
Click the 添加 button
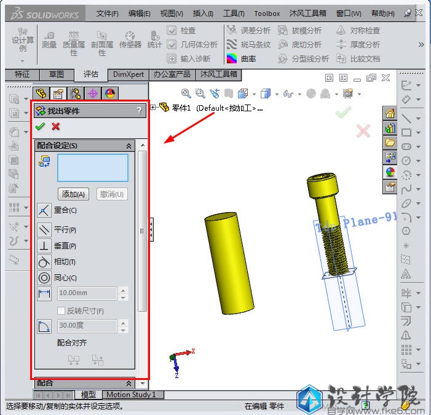click(74, 194)
